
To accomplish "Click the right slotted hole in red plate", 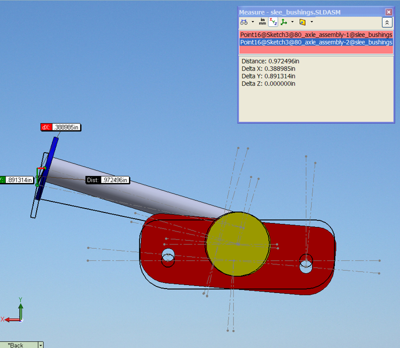I will pos(306,263).
